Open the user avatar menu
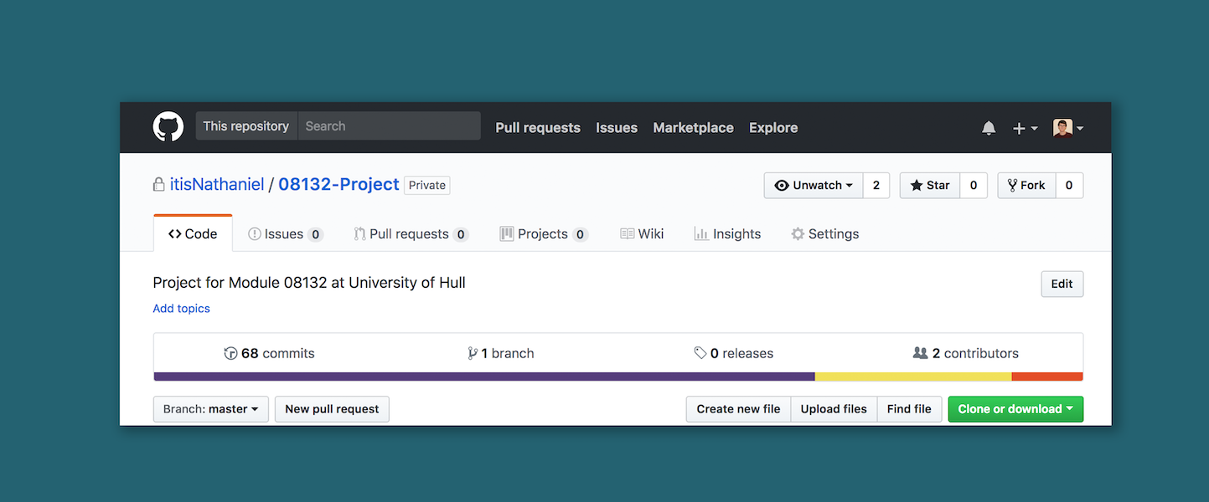Image resolution: width=1209 pixels, height=502 pixels. click(1067, 128)
